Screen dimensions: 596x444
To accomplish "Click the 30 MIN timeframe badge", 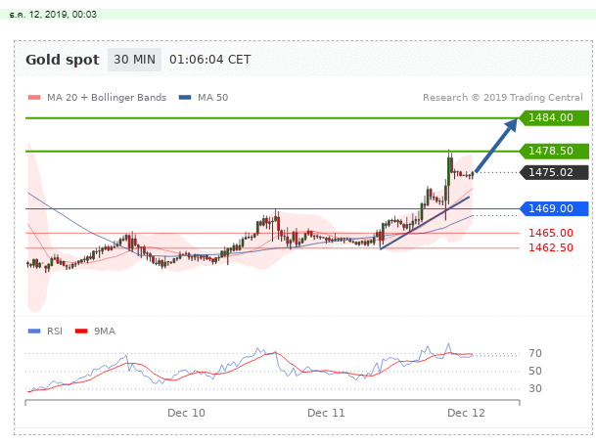I will point(134,60).
